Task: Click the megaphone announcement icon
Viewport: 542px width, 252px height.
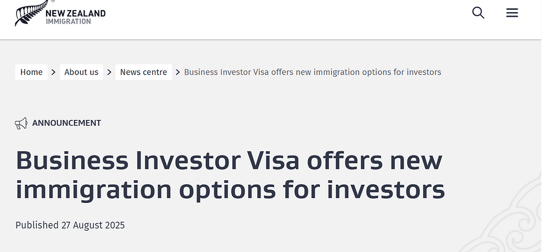Action: pos(21,124)
